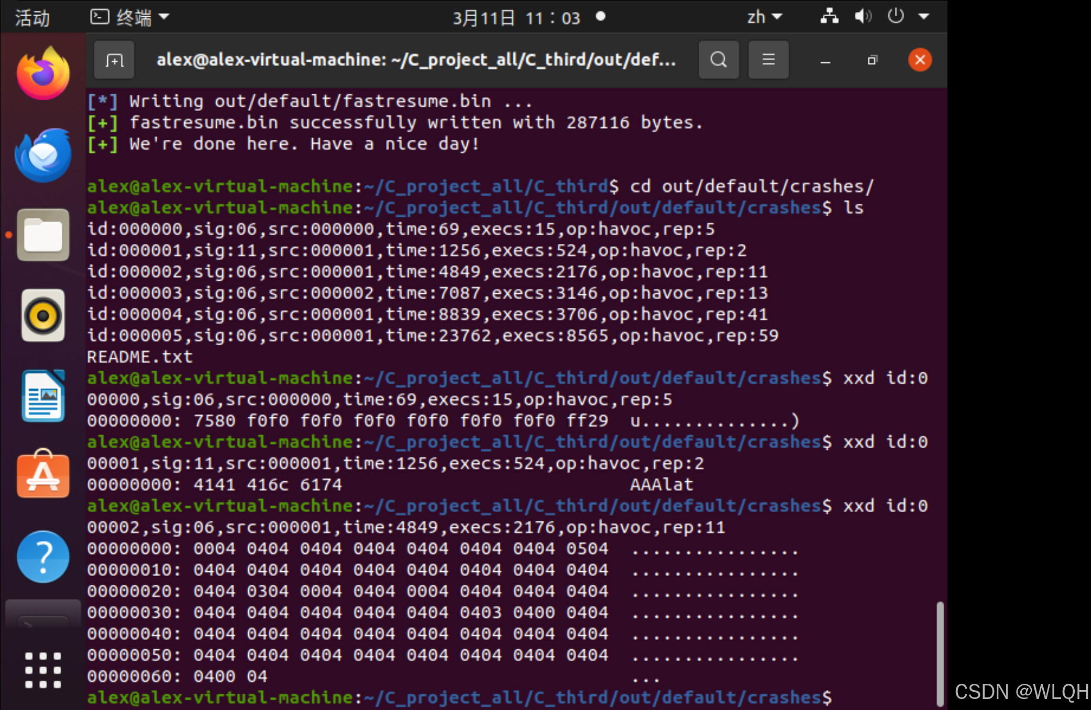This screenshot has width=1092, height=710.
Task: Show all applications grid
Action: click(x=43, y=670)
